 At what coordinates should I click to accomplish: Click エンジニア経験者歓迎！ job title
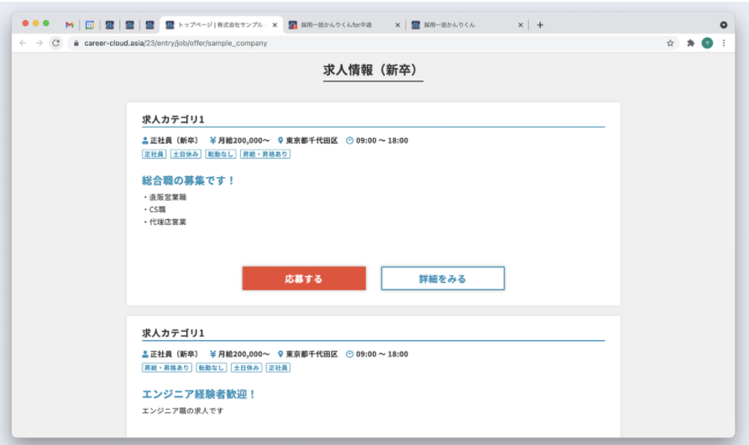point(199,394)
